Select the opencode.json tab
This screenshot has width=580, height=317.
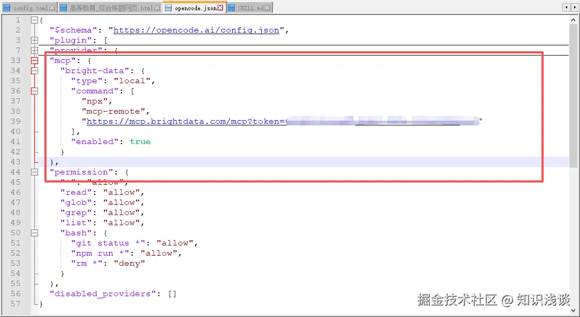coord(194,7)
